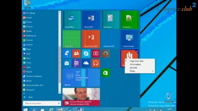Expand the Resize submenu arrow
Image resolution: width=198 pixels, height=111 pixels.
(x=153, y=71)
